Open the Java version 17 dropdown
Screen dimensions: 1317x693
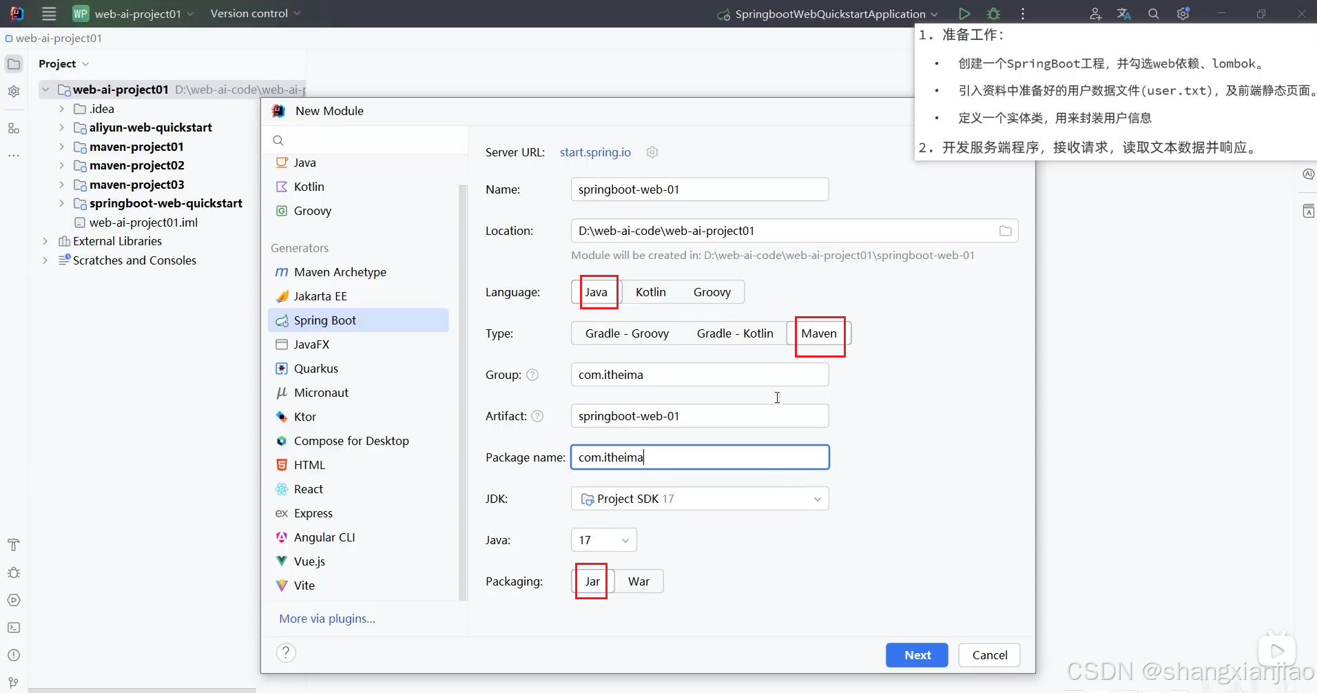click(604, 540)
